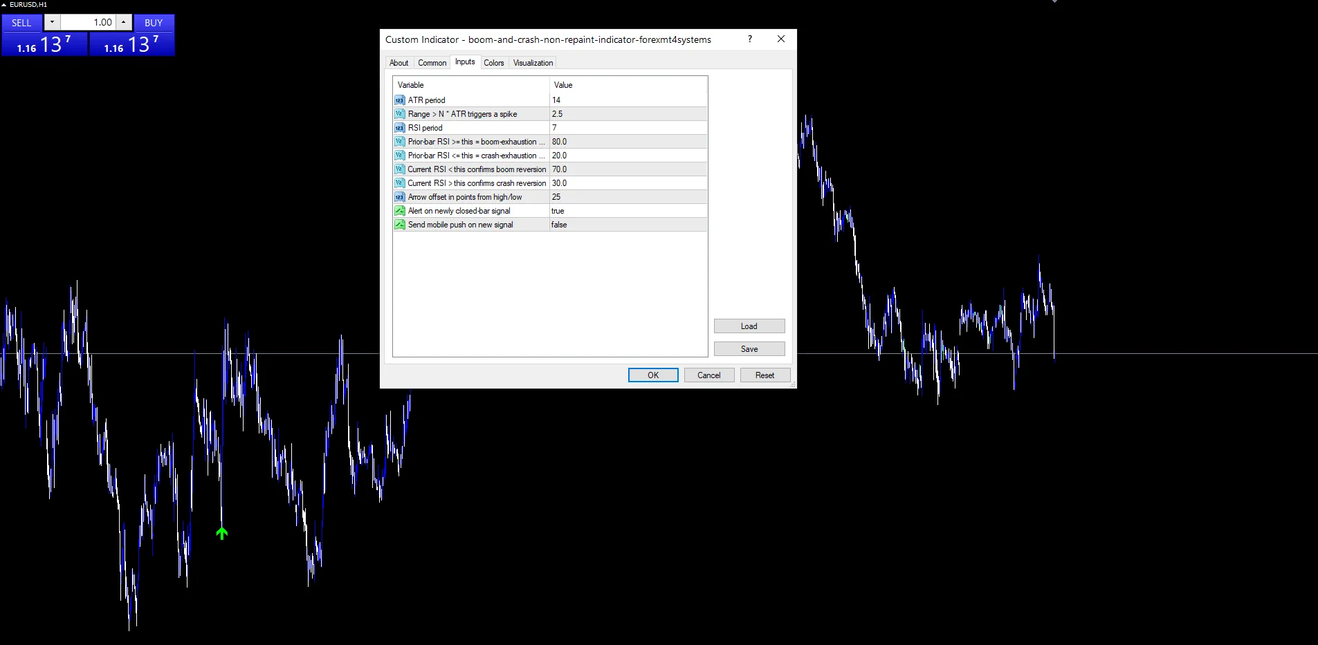Increase lot size with the up stepper arrow
Viewport: 1318px width, 645px height.
tap(123, 22)
